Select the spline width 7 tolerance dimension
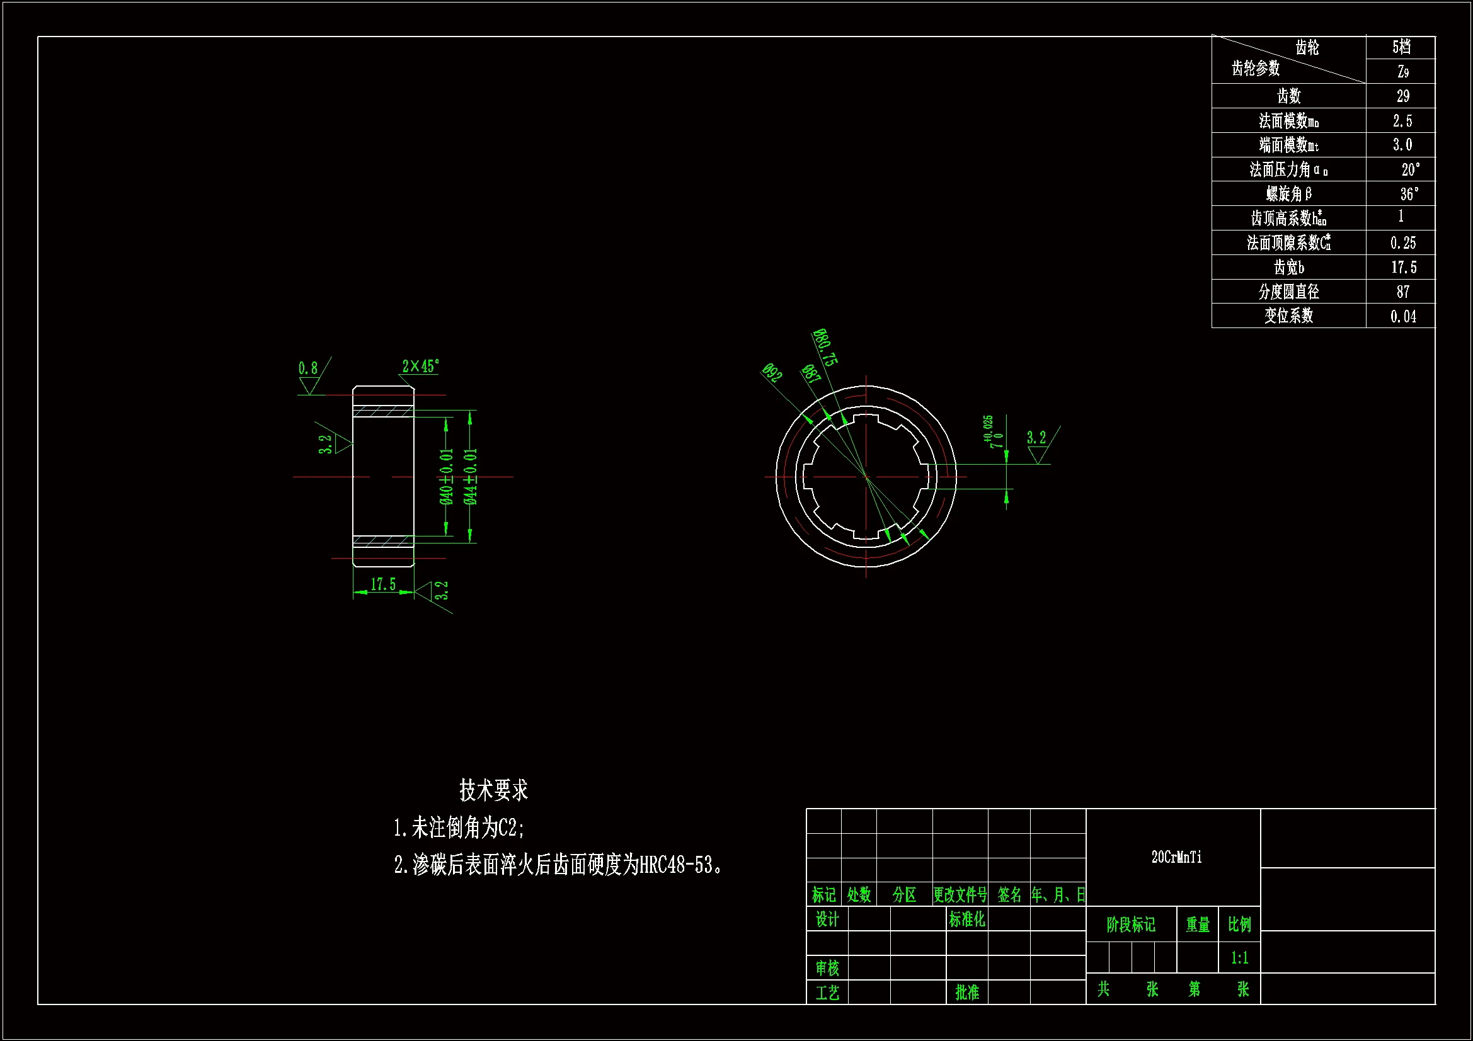Screen dimensions: 1473x1041 pos(992,431)
